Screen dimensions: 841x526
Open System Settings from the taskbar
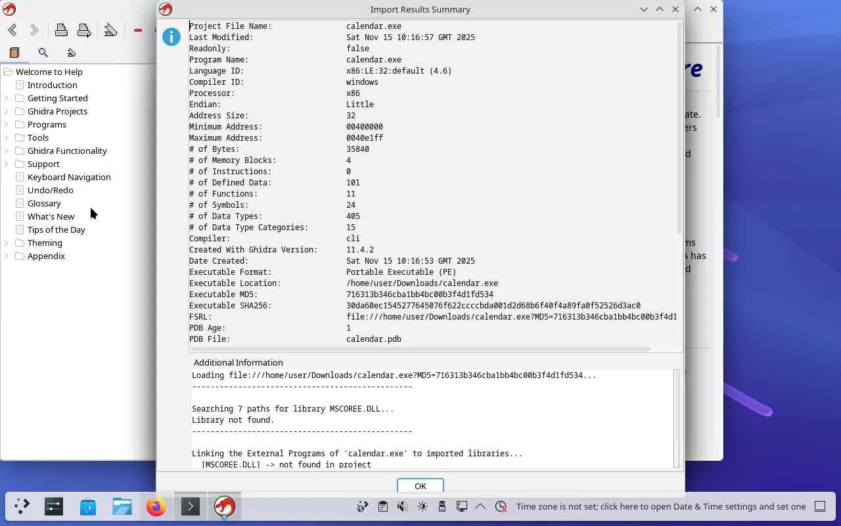(54, 506)
